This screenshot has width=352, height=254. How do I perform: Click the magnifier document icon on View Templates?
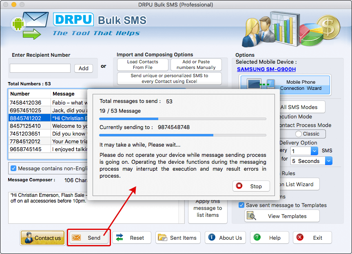pyautogui.click(x=251, y=216)
